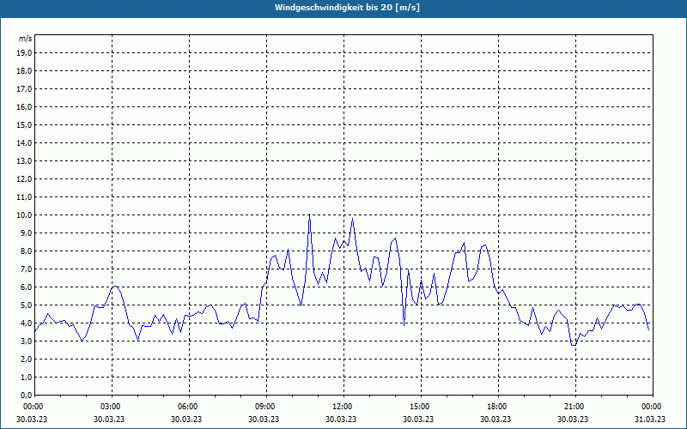Select the 17,0 y-axis label
Screen dimensions: 687x429
[25, 89]
